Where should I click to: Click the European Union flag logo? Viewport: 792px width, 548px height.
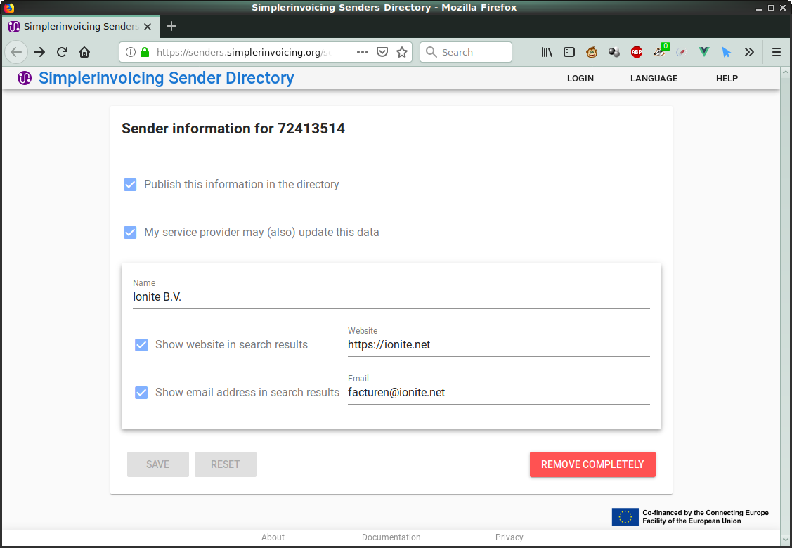coord(625,516)
